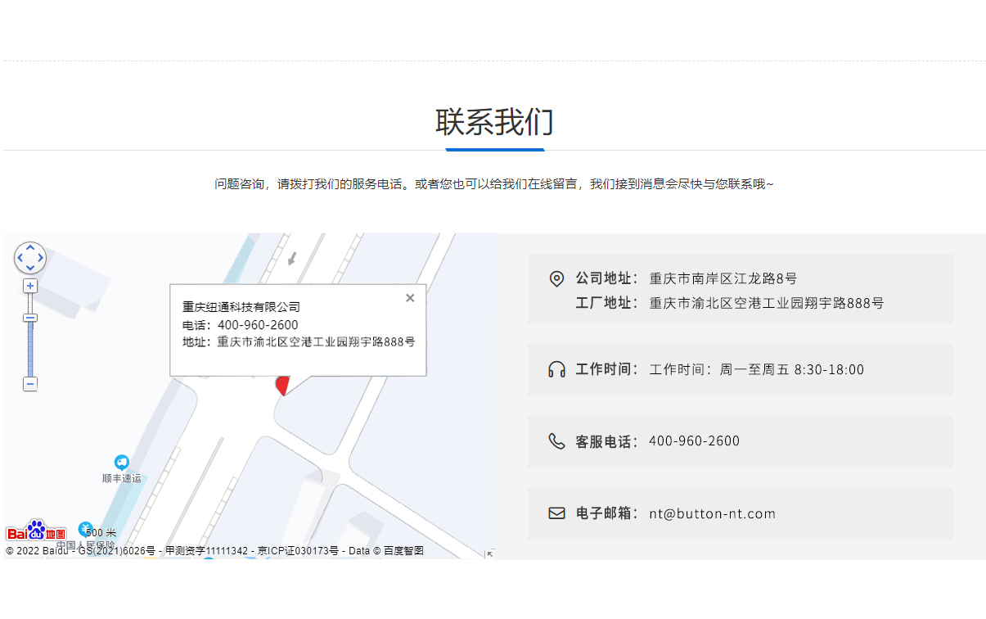Click the blue zoom level track
The height and width of the screenshot is (619, 986).
coord(30,349)
